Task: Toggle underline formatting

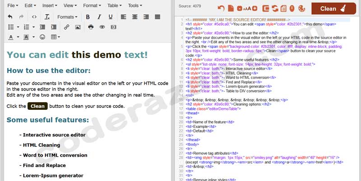Action: tap(111, 17)
